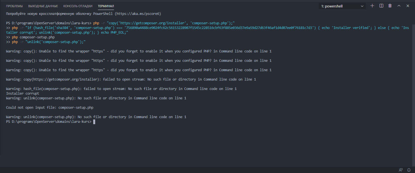Image resolution: width=415 pixels, height=173 pixels.
Task: Close the terminal panel
Action: 408,6
